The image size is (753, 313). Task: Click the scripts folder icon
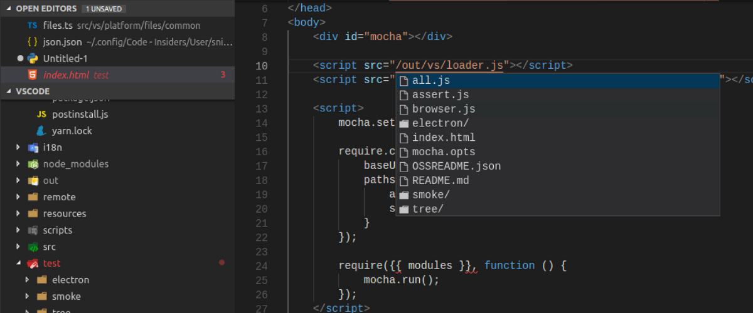33,230
